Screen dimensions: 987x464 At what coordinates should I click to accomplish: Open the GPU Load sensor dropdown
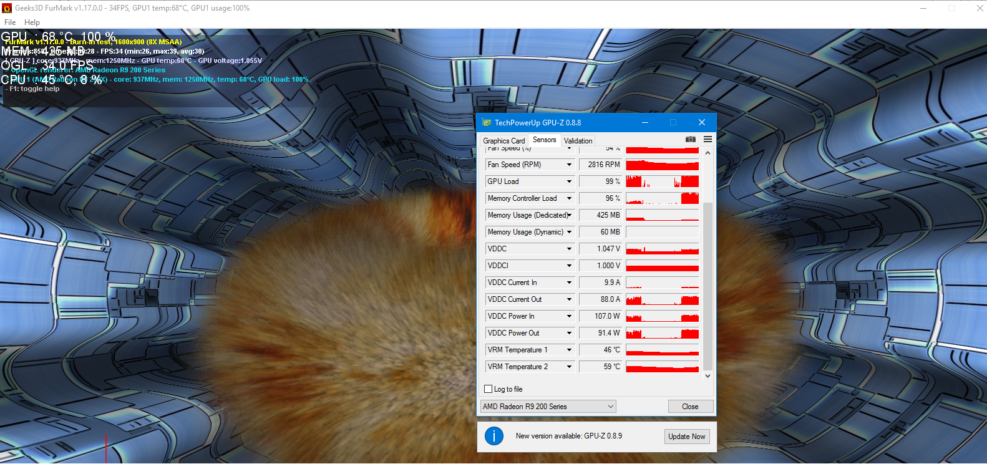click(569, 181)
